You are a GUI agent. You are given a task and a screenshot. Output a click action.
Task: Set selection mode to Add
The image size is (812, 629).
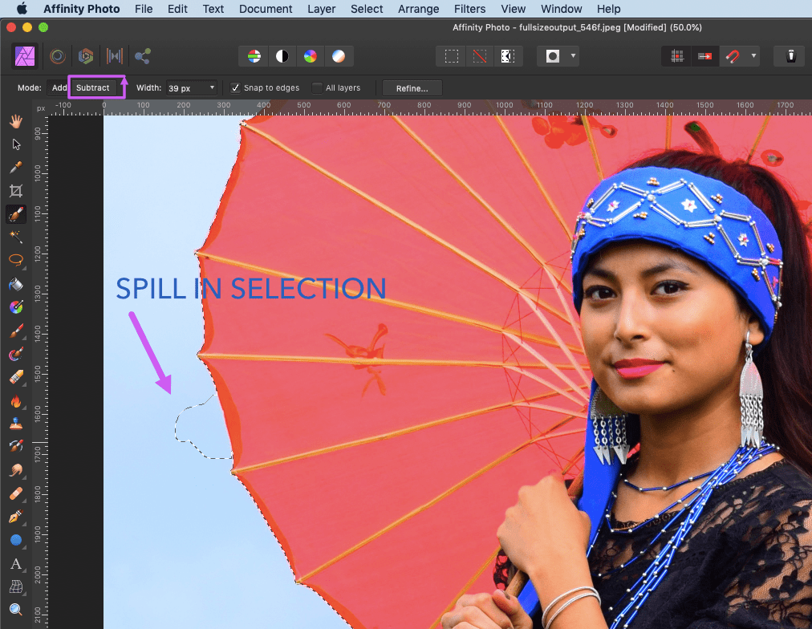(x=59, y=88)
